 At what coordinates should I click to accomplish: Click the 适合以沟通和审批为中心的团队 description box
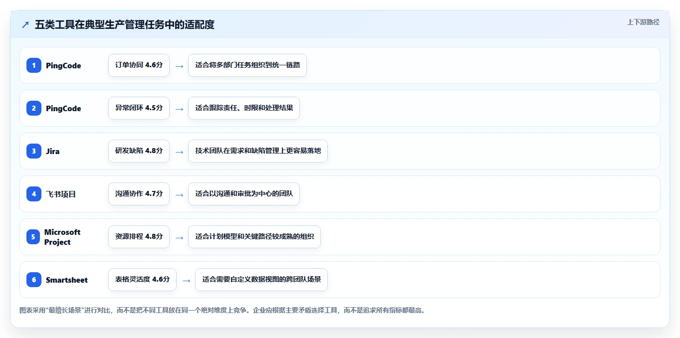pyautogui.click(x=244, y=194)
